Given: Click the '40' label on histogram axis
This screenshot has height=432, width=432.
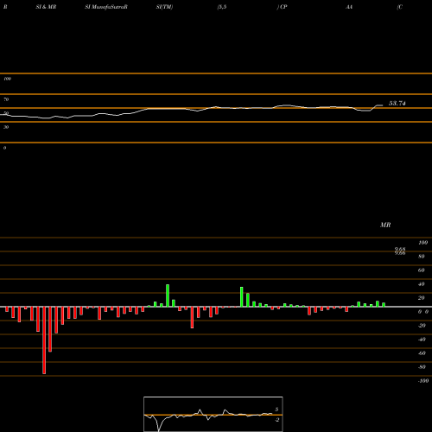Looking at the screenshot, I should (422, 284).
